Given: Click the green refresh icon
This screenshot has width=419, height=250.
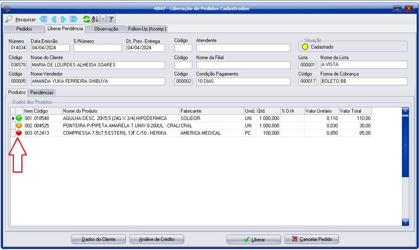Looking at the screenshot, I should click(x=86, y=19).
